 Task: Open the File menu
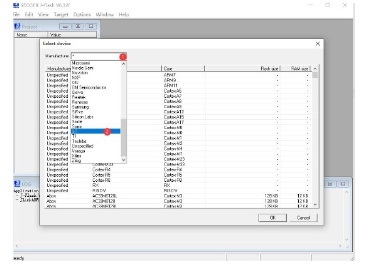pyautogui.click(x=16, y=14)
